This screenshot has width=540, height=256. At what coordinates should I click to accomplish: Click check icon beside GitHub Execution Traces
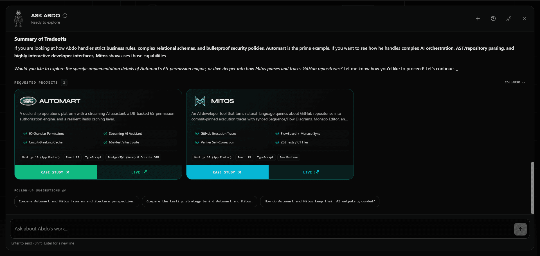[197, 134]
